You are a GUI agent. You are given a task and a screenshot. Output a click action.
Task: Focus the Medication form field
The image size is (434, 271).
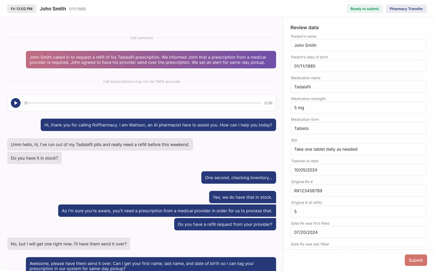coord(358,128)
